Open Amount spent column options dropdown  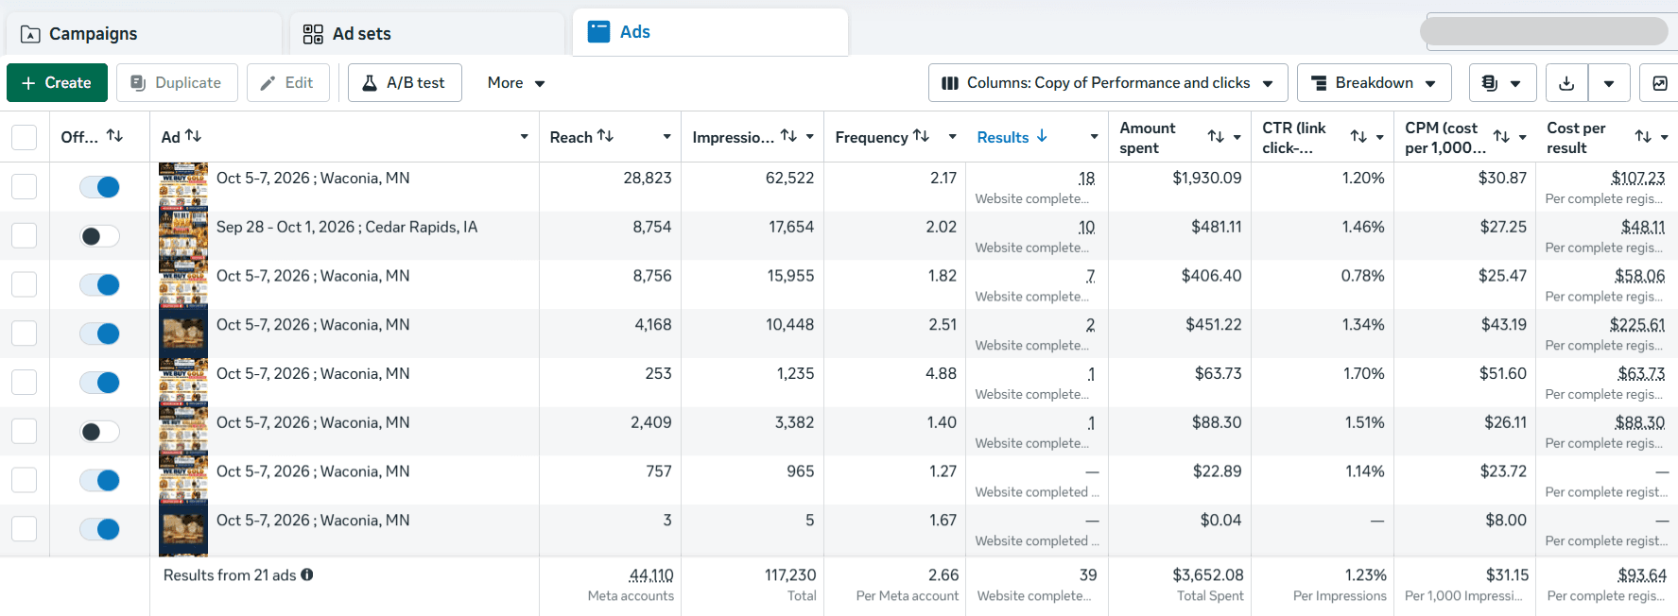tap(1237, 137)
